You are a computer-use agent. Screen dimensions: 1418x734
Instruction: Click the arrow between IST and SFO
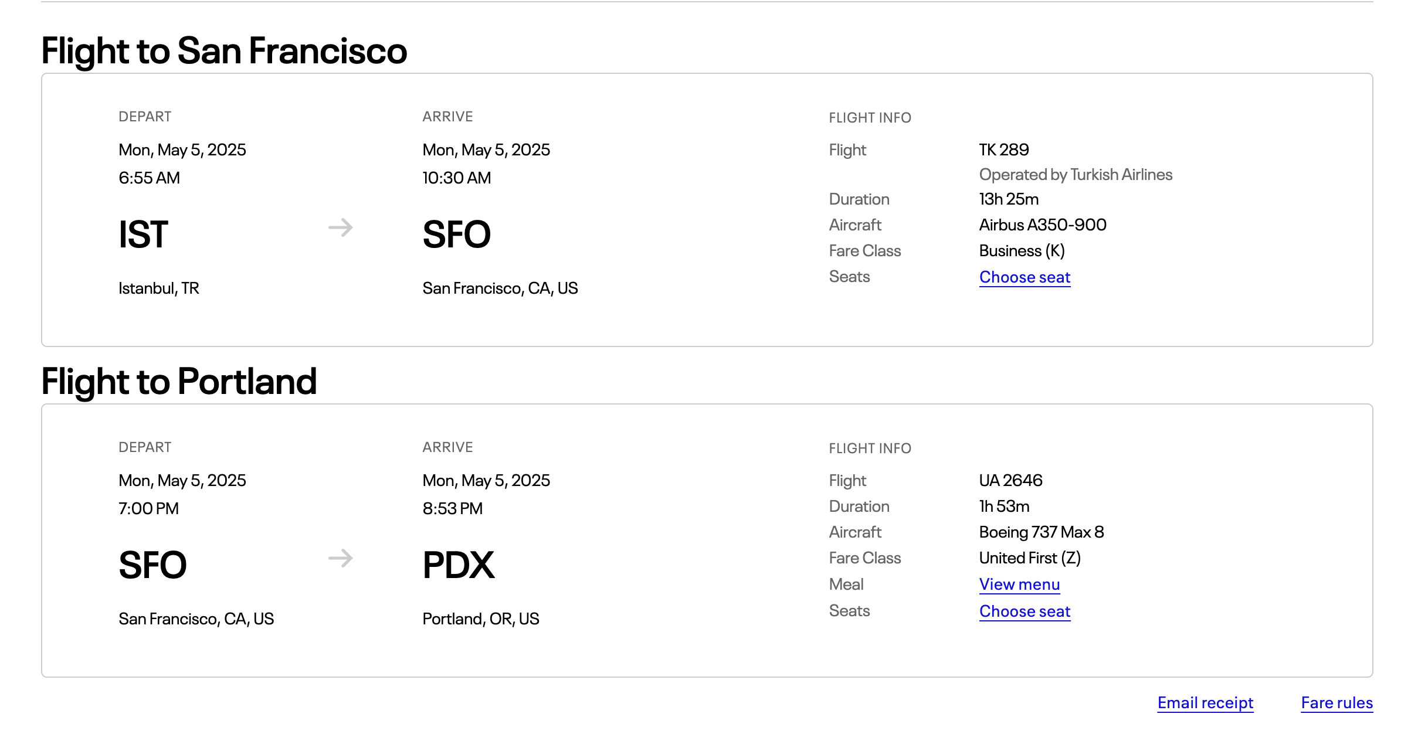(x=341, y=227)
